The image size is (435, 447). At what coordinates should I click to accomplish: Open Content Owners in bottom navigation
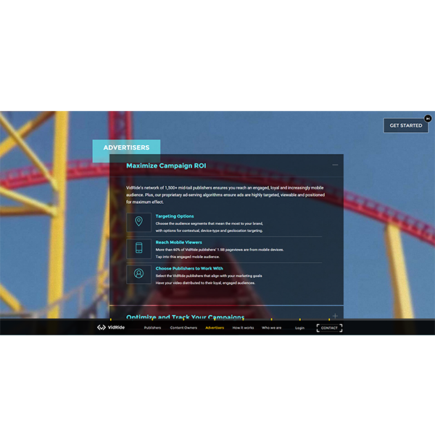click(183, 328)
